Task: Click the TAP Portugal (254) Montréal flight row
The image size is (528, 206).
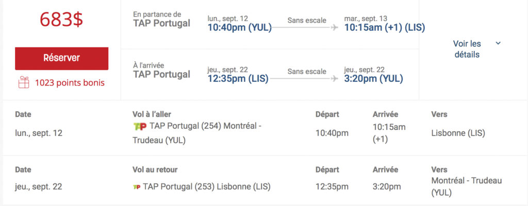Action: coord(201,133)
